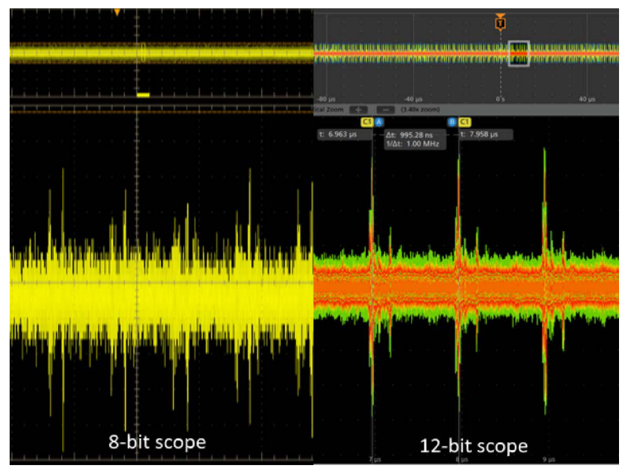Click the blue cursor A marker badge
This screenshot has height=472, width=628.
click(377, 121)
